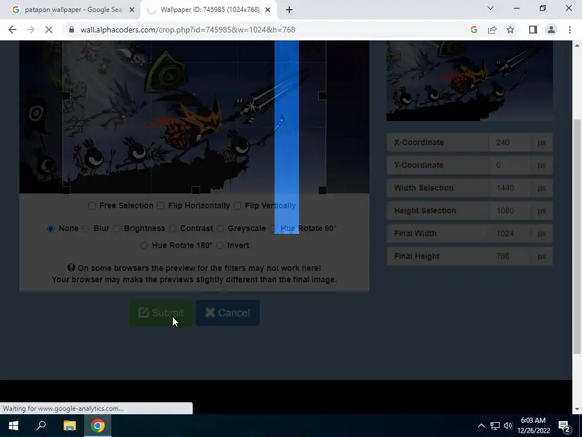The image size is (582, 437).
Task: Open the Google icon in the address bar
Action: click(473, 30)
